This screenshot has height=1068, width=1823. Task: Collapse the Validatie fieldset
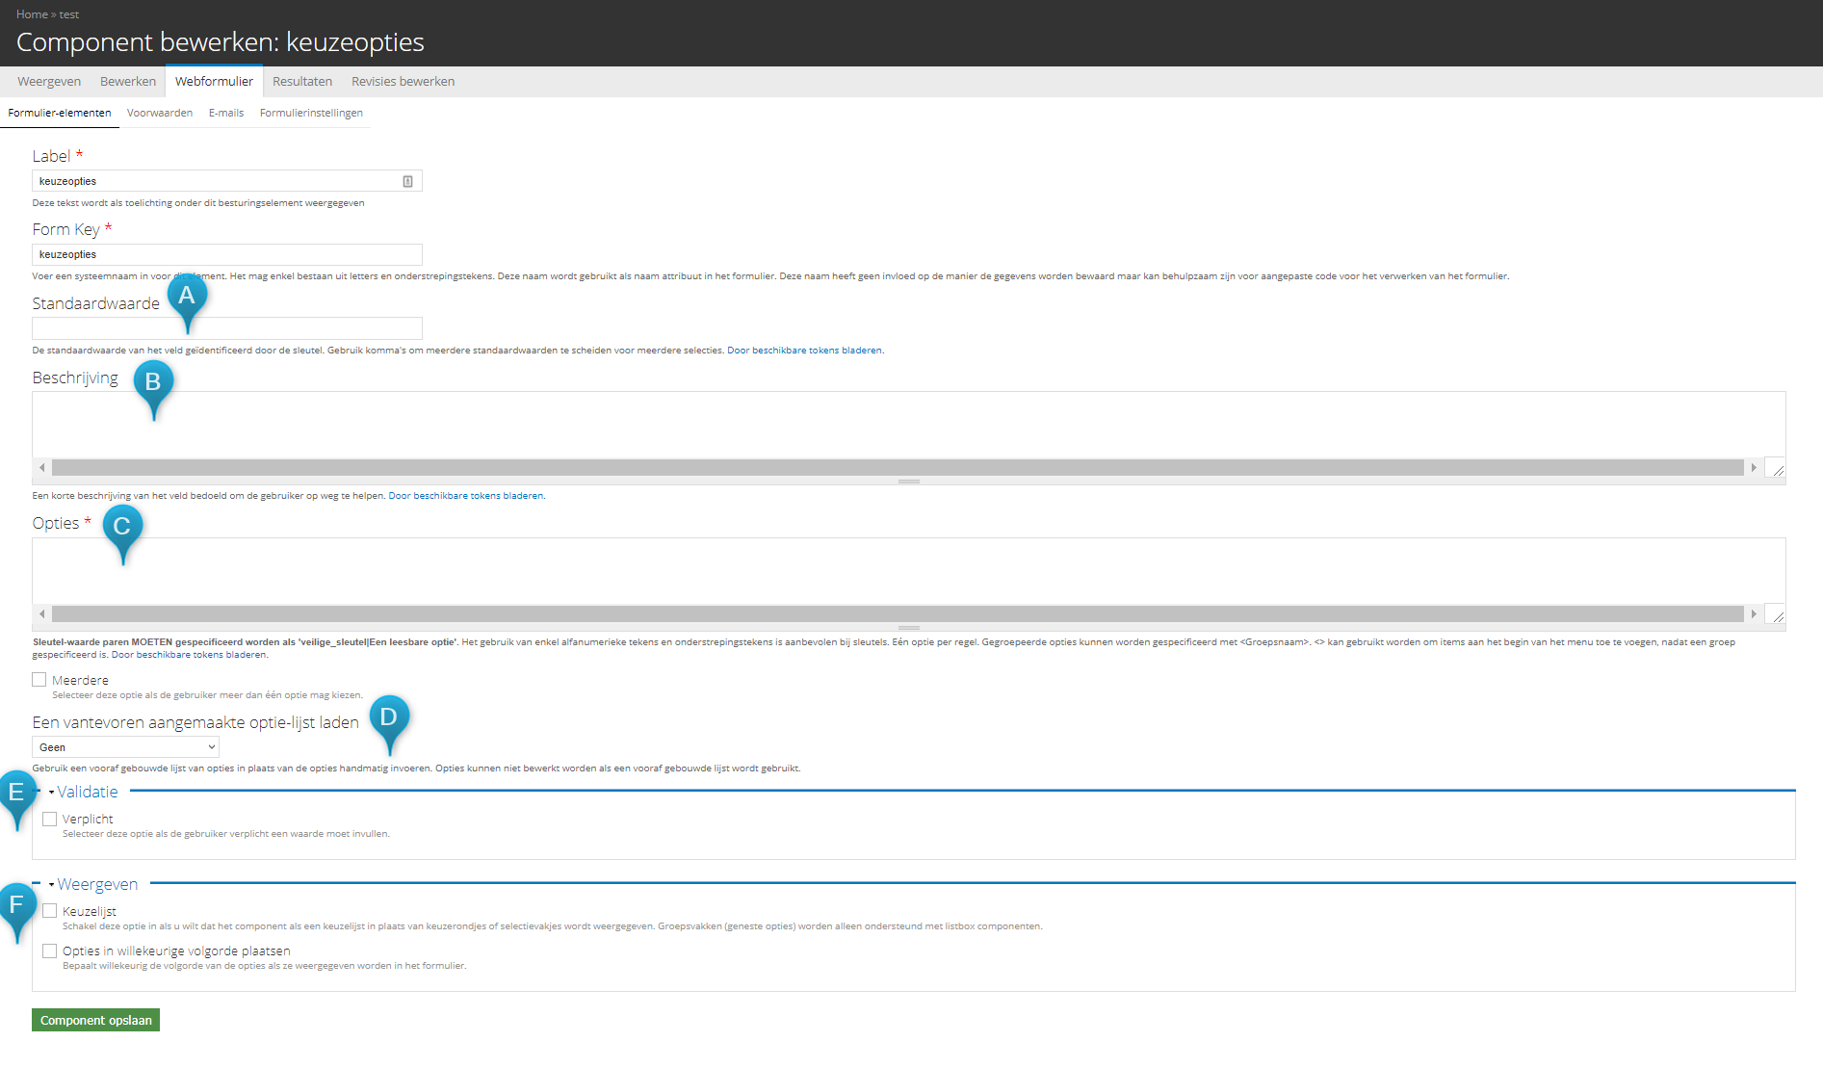(x=87, y=792)
